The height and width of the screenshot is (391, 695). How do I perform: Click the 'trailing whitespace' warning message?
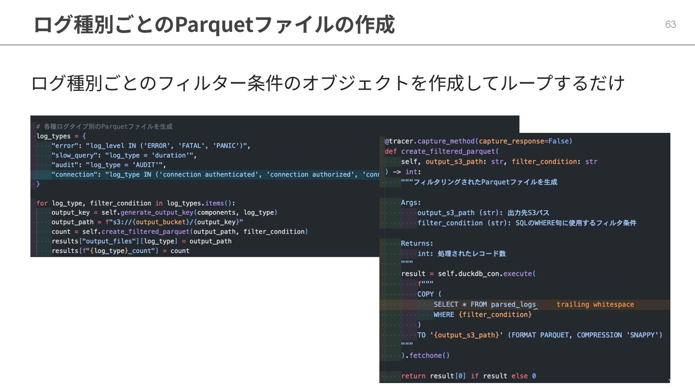click(x=595, y=304)
